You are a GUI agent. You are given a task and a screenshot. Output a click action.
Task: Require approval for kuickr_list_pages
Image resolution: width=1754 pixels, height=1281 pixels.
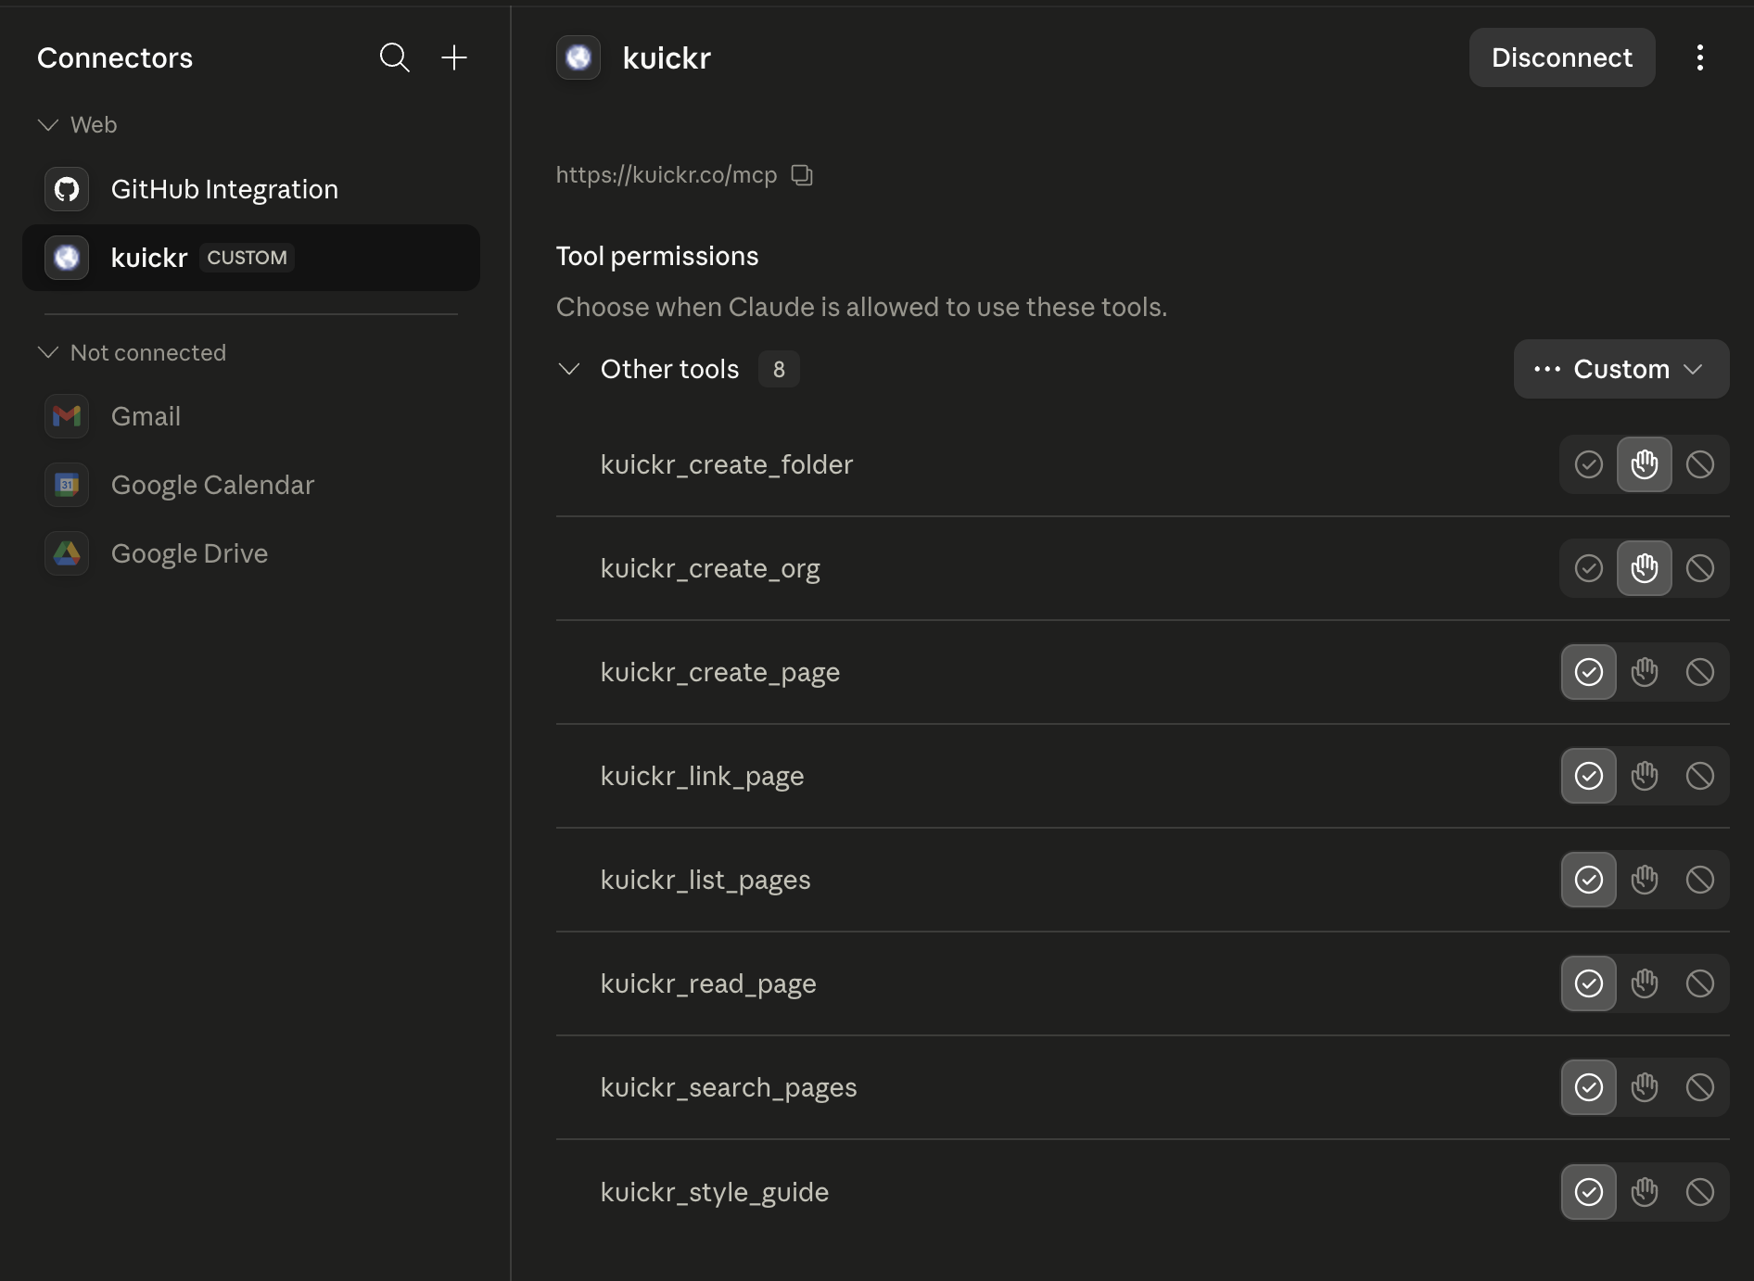[1645, 880]
